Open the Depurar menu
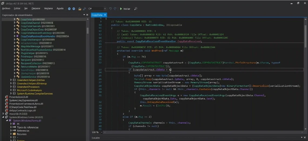308x141 pixels. point(36,9)
